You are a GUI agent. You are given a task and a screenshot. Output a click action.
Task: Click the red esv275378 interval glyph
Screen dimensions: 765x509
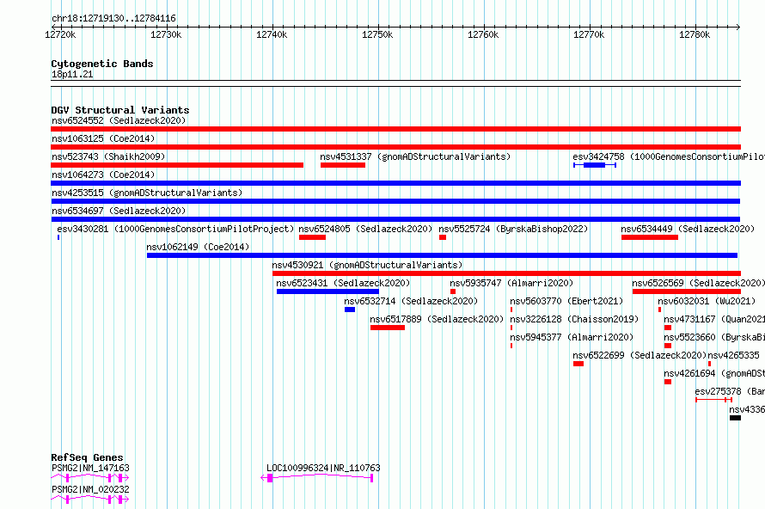pyautogui.click(x=713, y=400)
